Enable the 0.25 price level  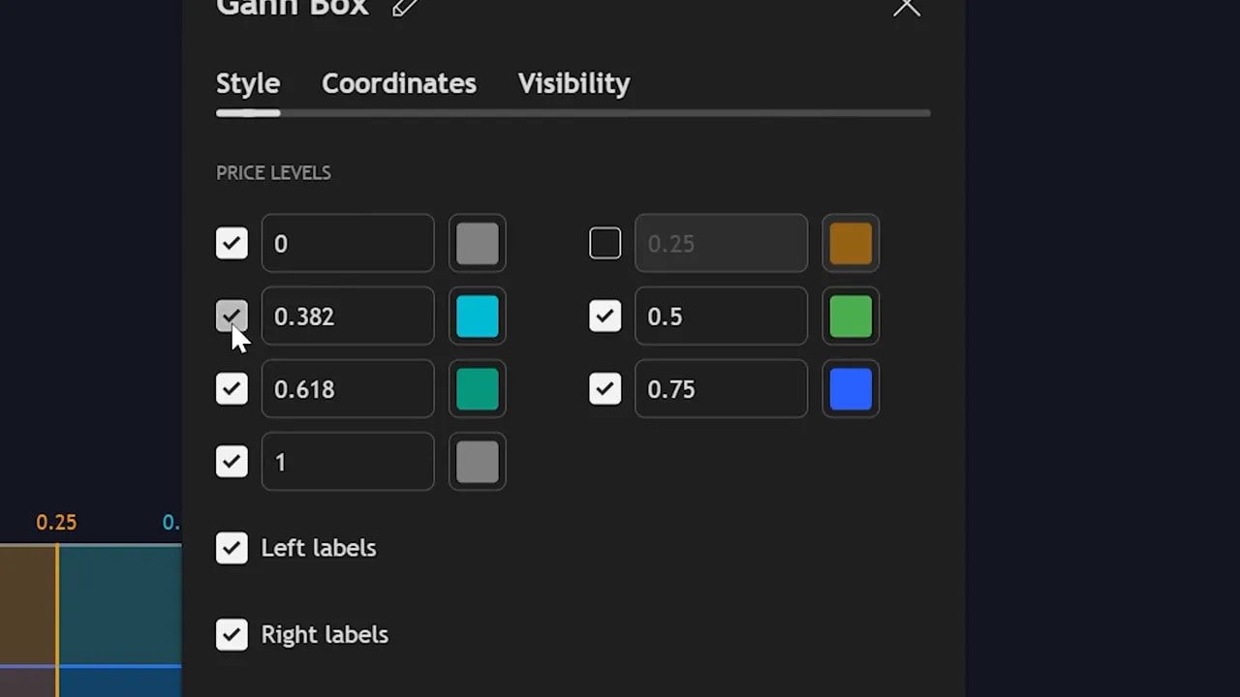pos(604,243)
